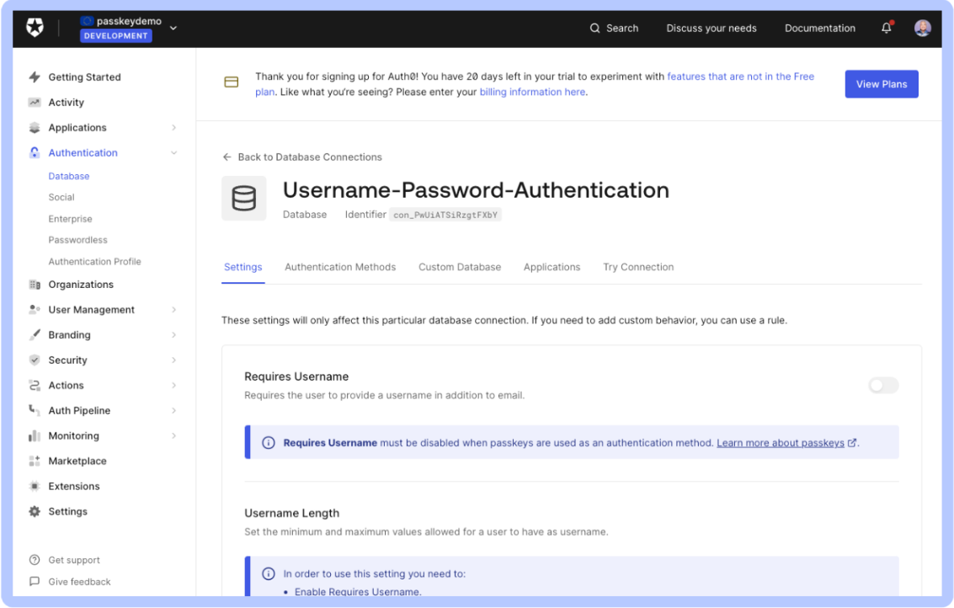Click the search magnifier icon

pyautogui.click(x=594, y=28)
